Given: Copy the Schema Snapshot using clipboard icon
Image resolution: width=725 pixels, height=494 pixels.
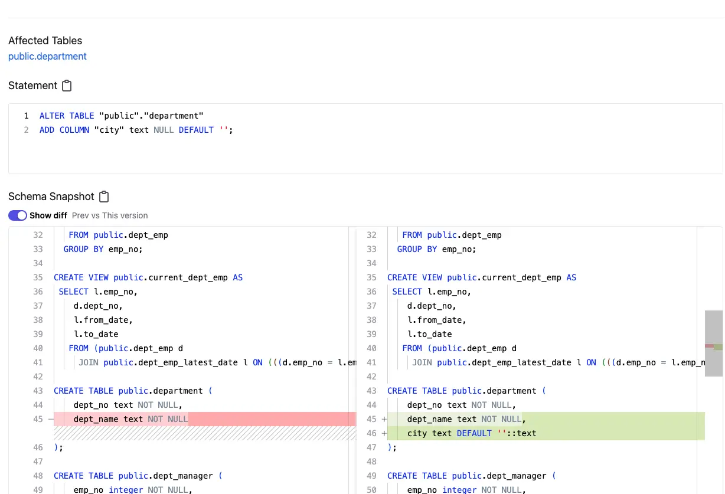Looking at the screenshot, I should [x=104, y=197].
